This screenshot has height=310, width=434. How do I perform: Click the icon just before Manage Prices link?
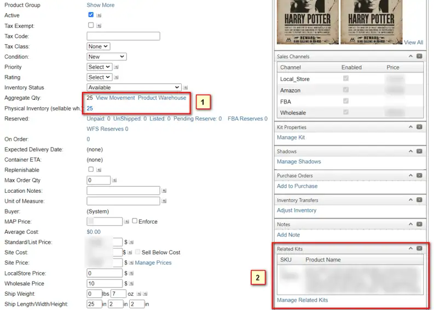[131, 263]
